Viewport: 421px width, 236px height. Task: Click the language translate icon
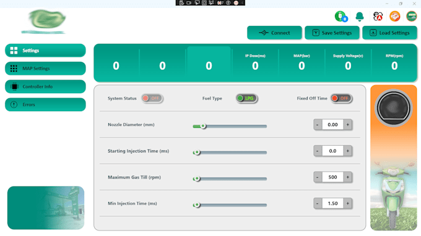378,17
